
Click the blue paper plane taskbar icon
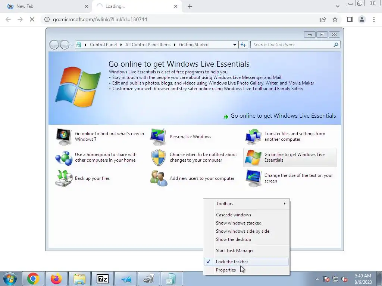126,279
